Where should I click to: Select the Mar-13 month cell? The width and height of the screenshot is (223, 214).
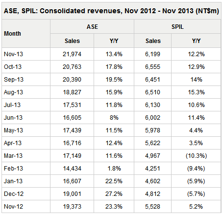pos(13,155)
